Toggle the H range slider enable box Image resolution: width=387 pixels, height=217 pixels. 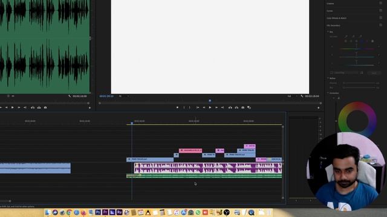pyautogui.click(x=380, y=46)
